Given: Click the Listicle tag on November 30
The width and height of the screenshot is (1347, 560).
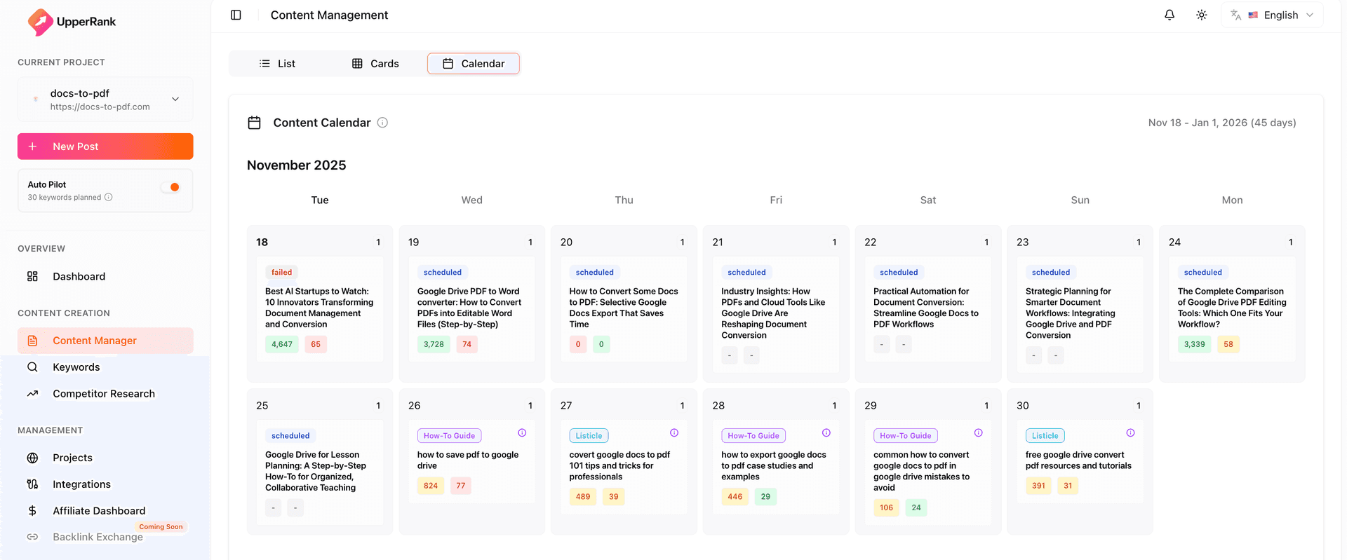Looking at the screenshot, I should coord(1045,436).
